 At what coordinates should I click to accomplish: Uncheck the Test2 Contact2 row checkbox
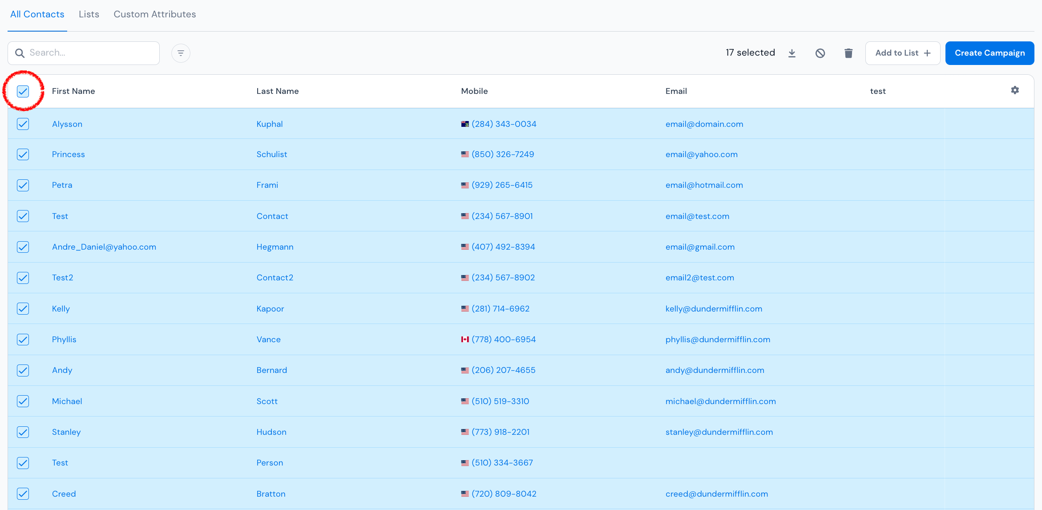click(23, 278)
